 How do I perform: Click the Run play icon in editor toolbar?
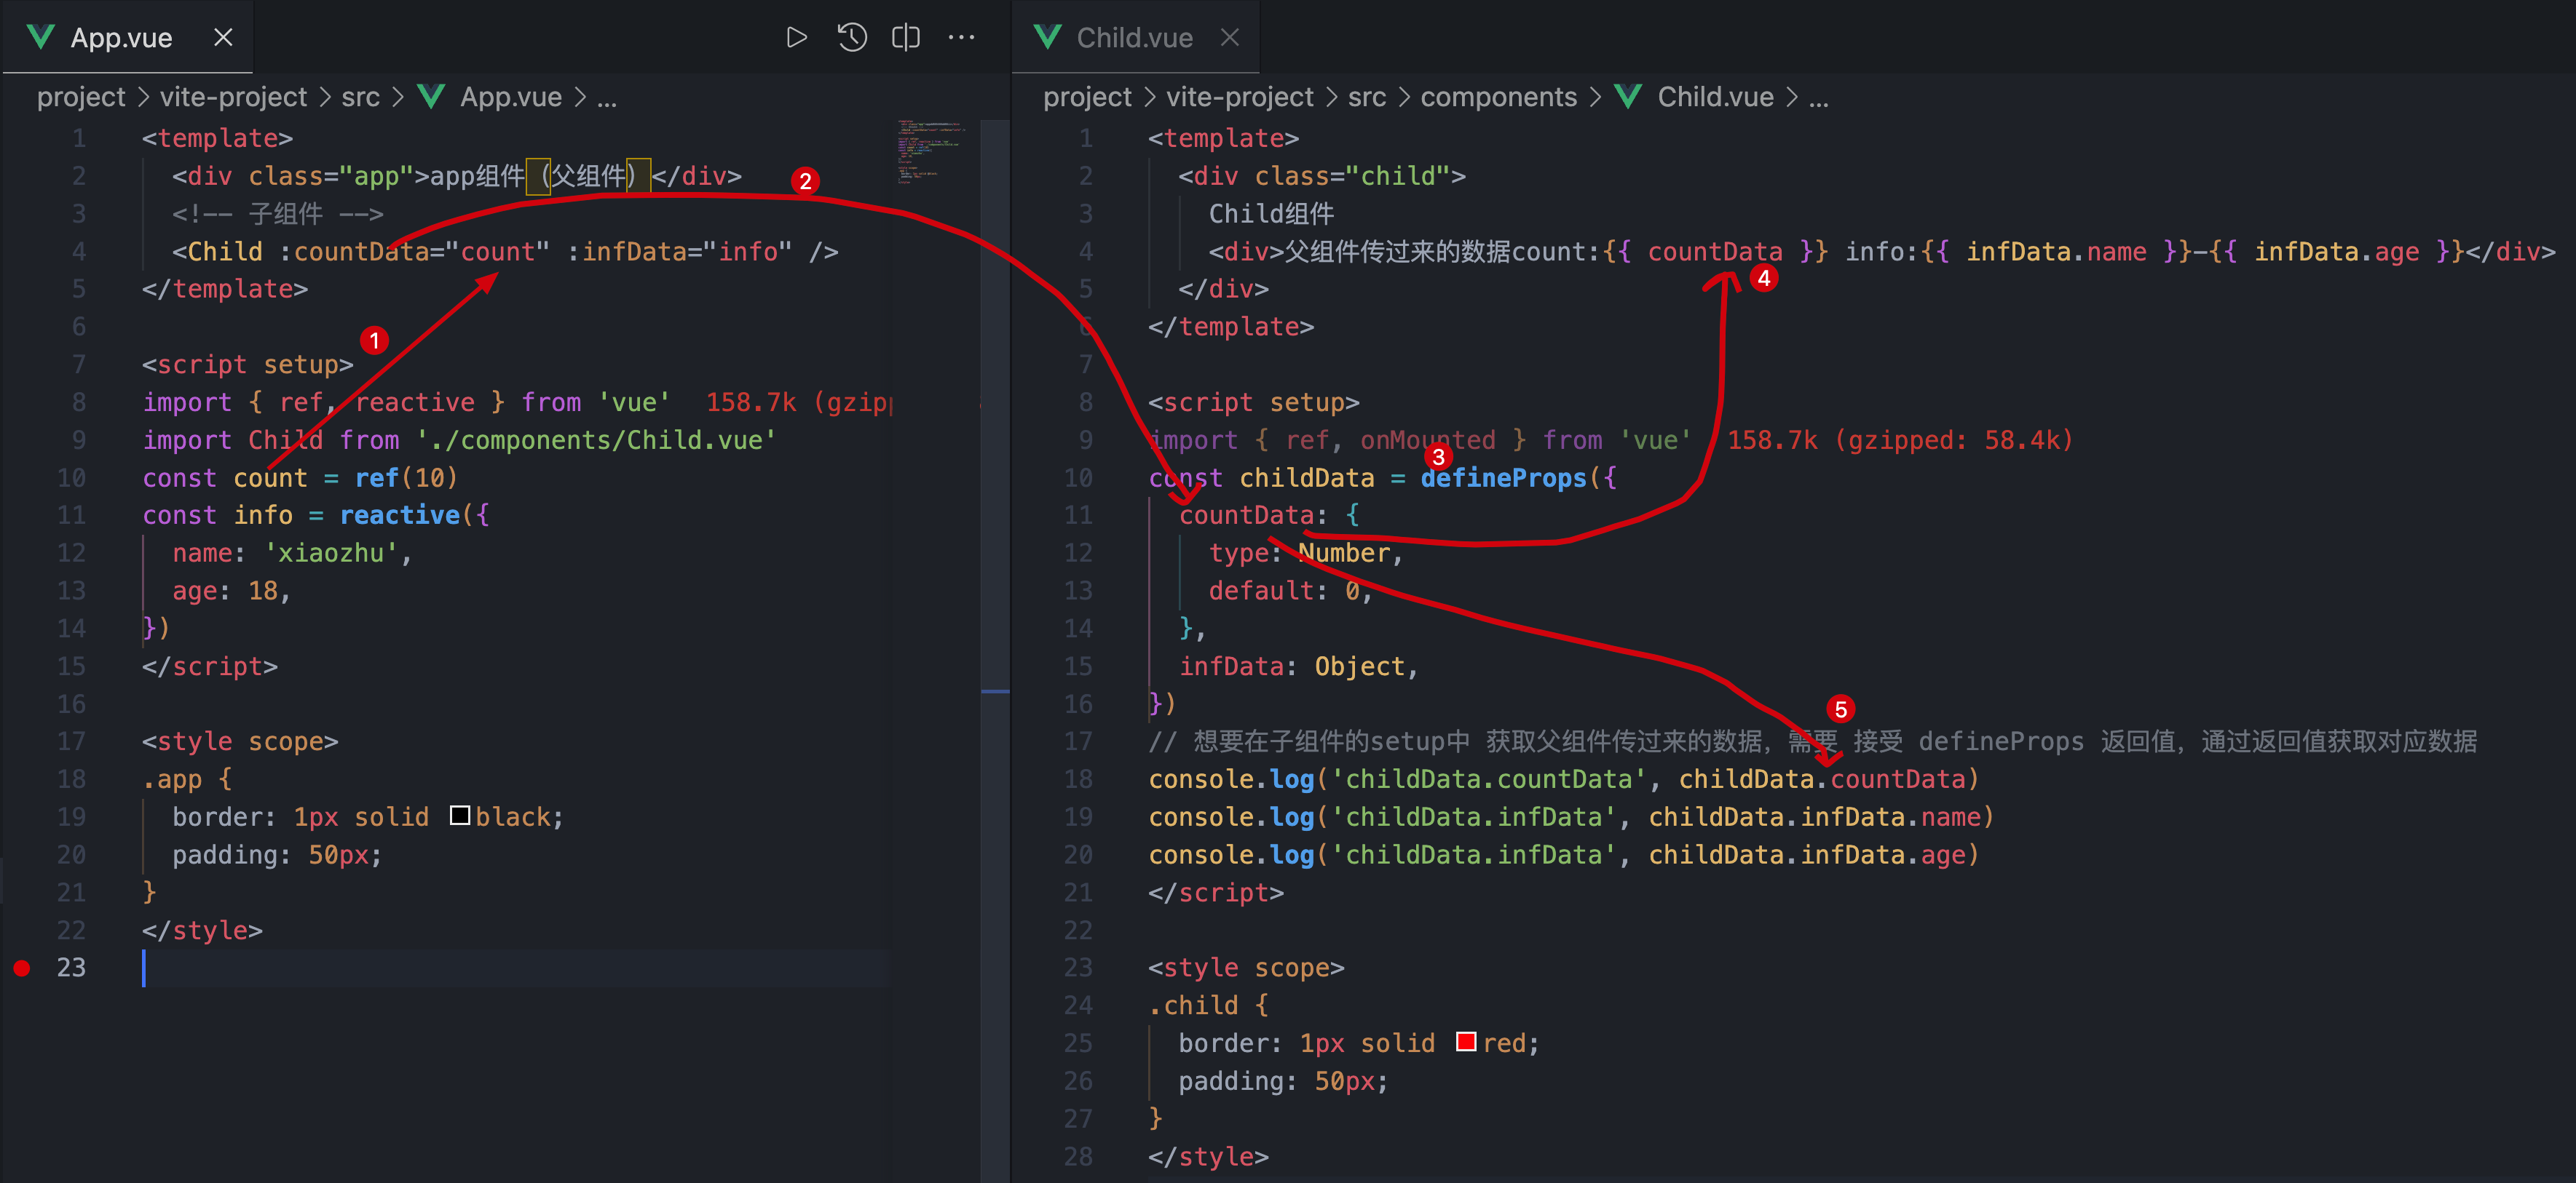(x=796, y=38)
